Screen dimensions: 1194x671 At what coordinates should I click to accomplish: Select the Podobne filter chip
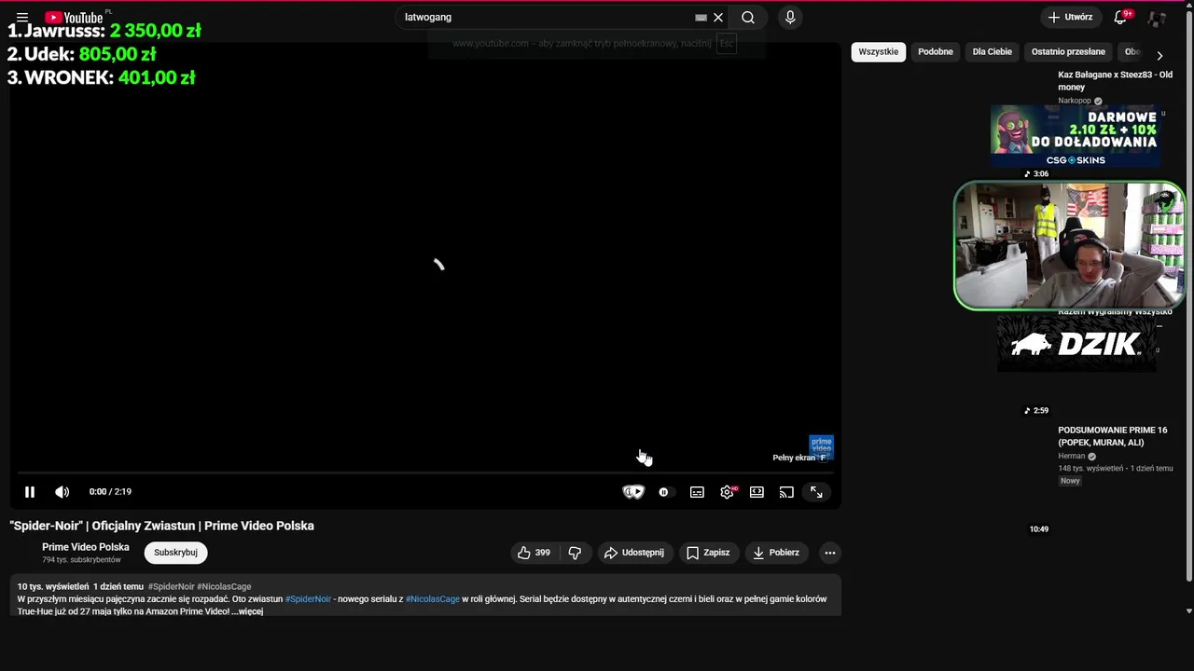coord(936,52)
